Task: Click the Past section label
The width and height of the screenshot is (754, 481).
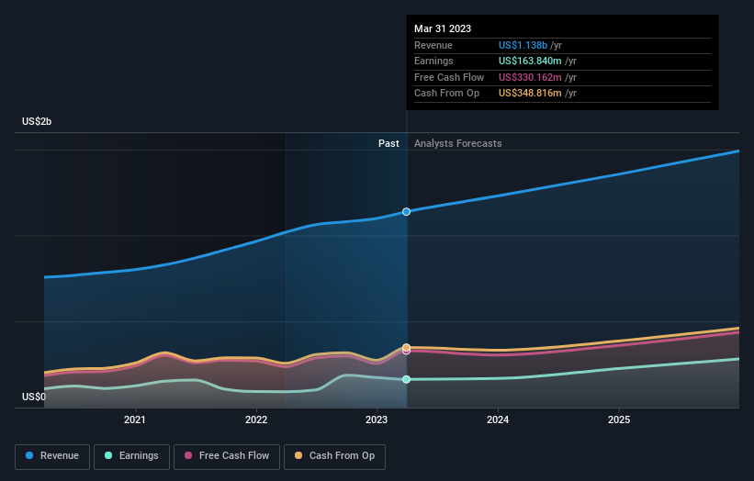Action: (388, 144)
